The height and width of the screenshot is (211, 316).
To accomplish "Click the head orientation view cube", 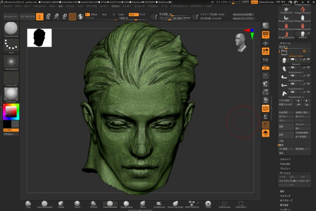I will coord(241,43).
